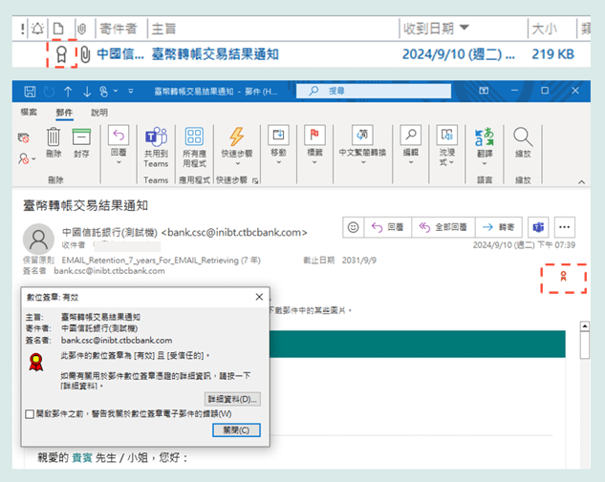Open the 移動 menu
This screenshot has width=605, height=482.
[x=278, y=145]
